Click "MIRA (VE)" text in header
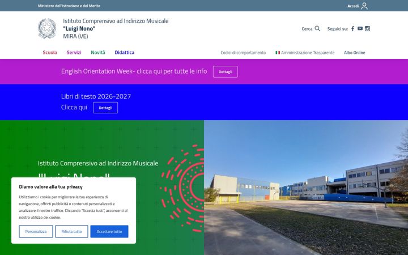The height and width of the screenshot is (255, 408). point(75,36)
